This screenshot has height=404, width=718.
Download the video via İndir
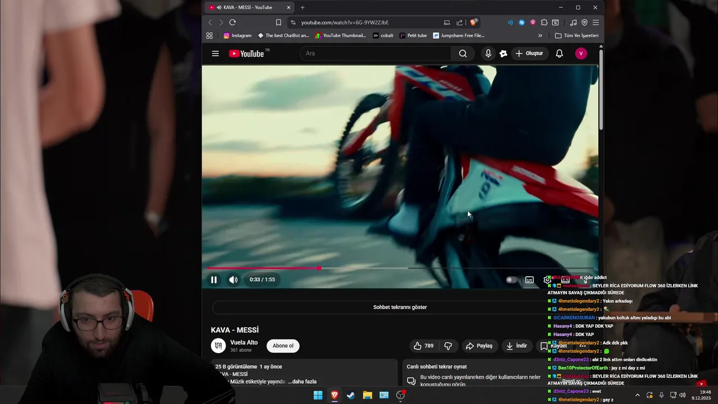tap(517, 346)
